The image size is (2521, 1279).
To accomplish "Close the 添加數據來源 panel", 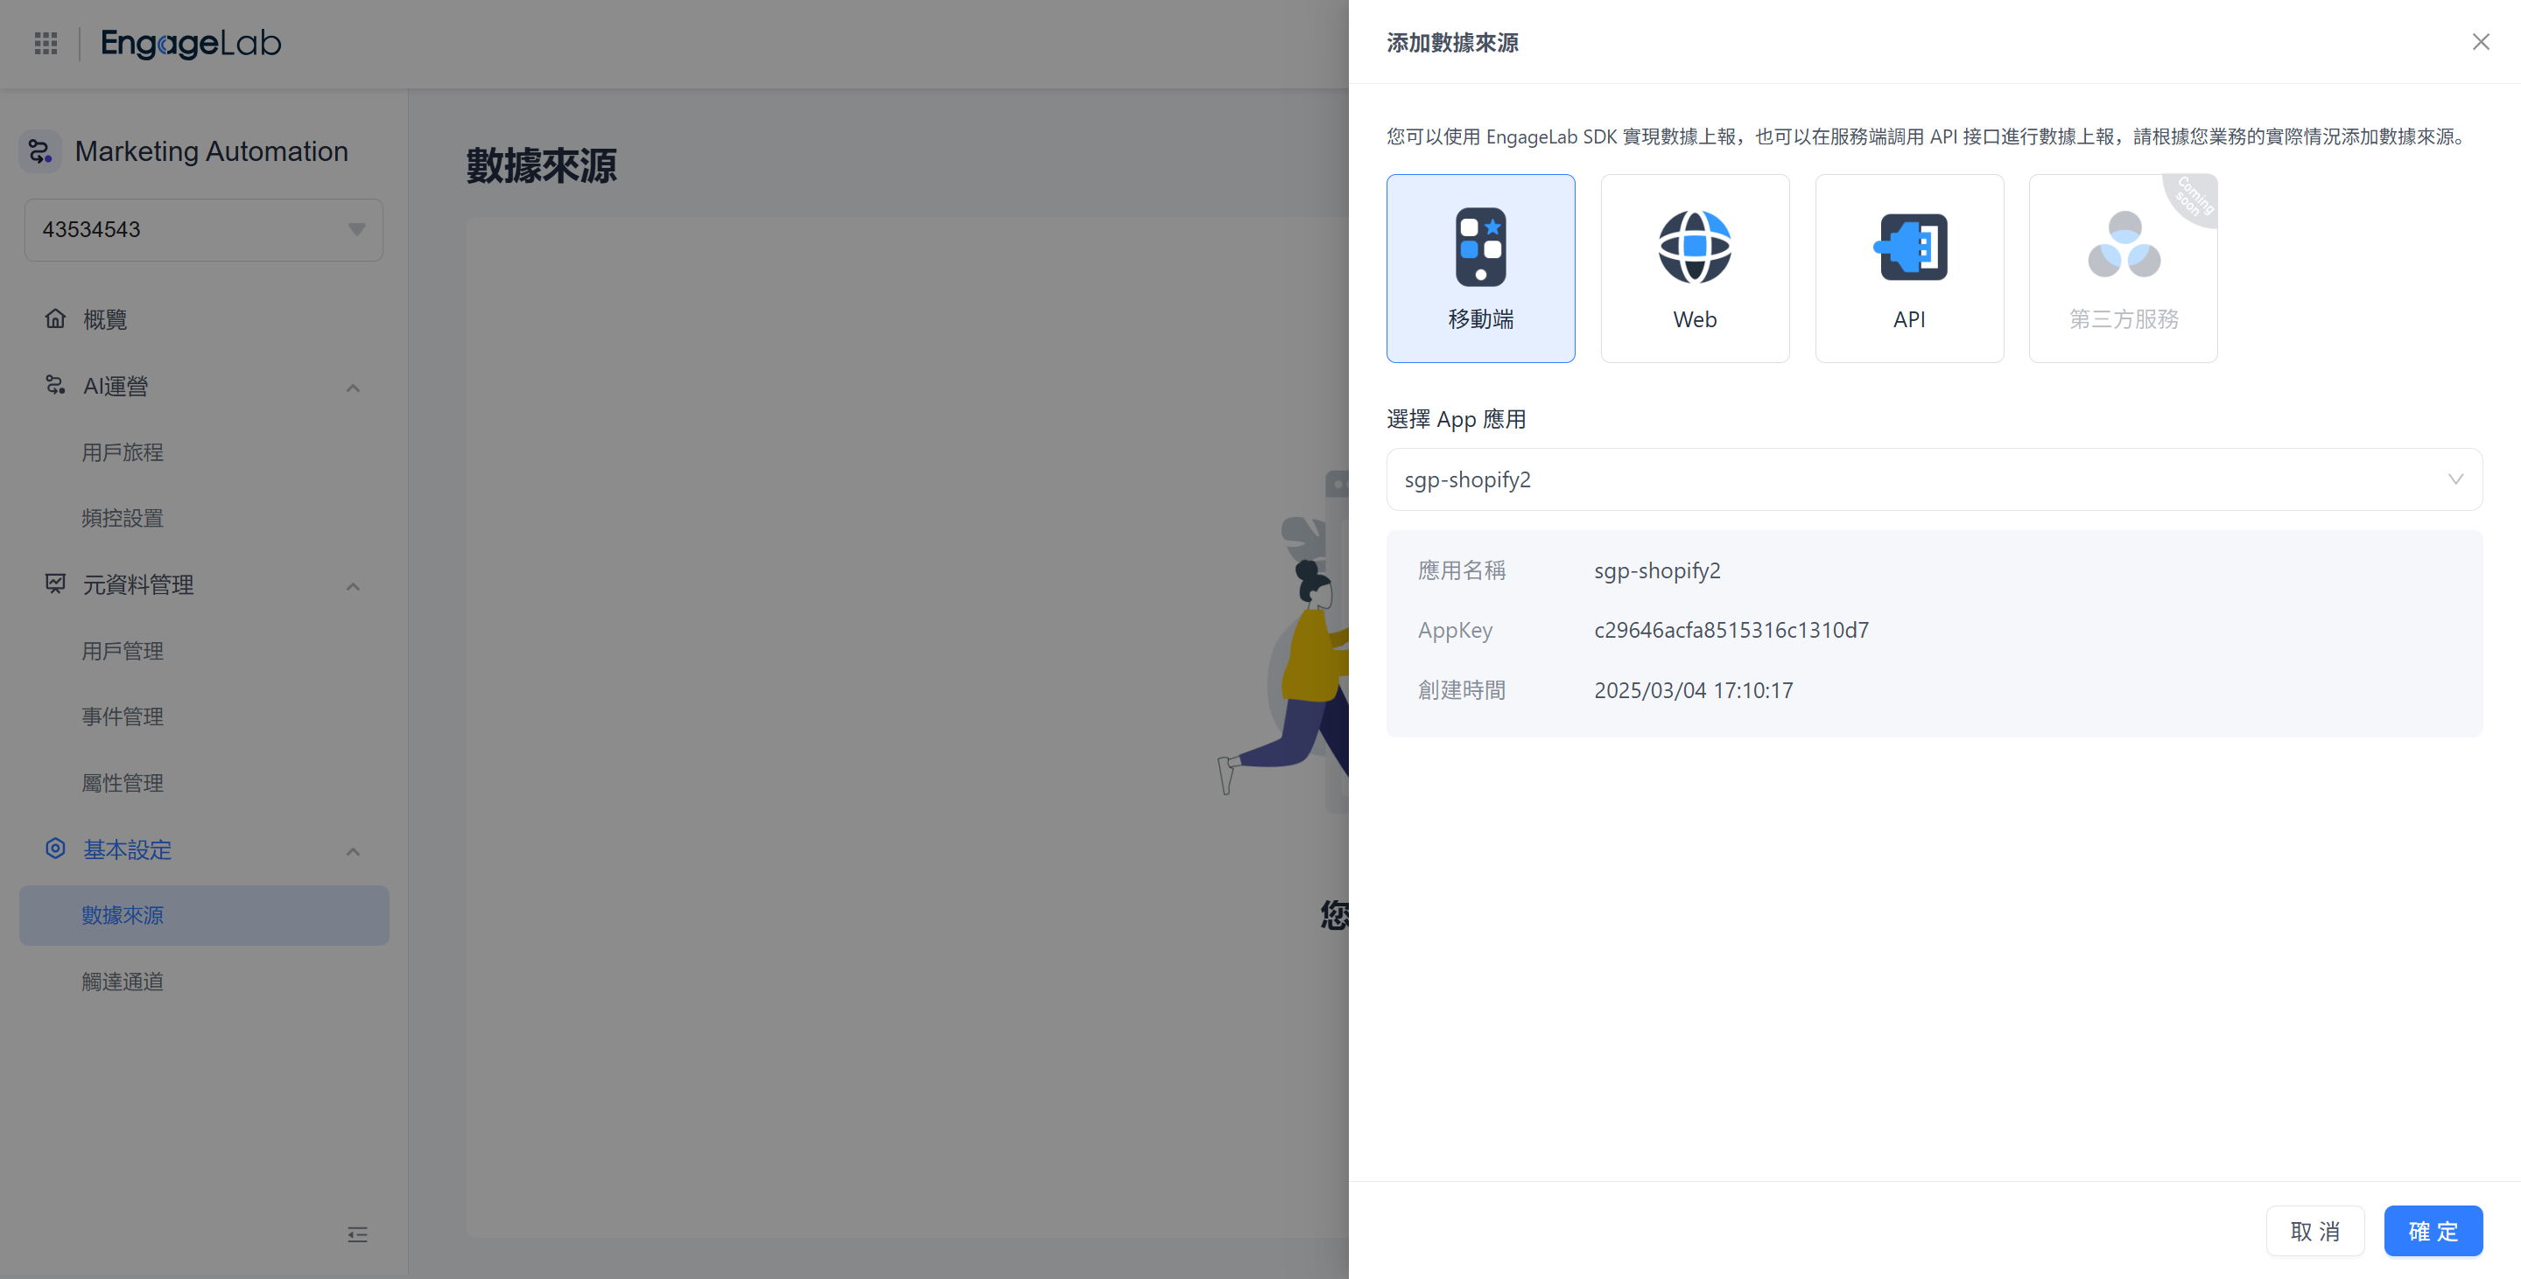I will tap(2481, 41).
